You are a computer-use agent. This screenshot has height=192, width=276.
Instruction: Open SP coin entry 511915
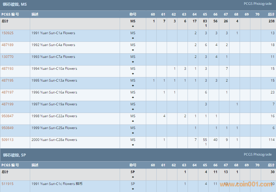(8, 184)
